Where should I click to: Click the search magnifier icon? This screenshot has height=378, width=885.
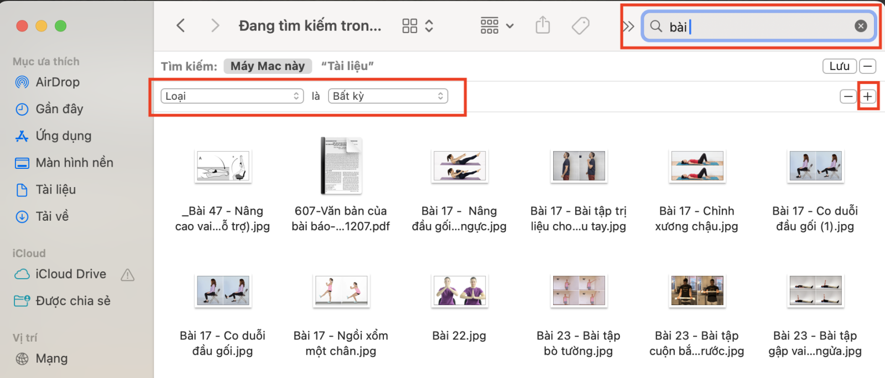[656, 26]
